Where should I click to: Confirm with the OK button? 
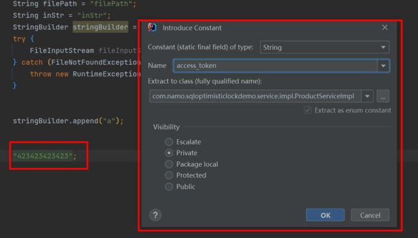tap(325, 215)
